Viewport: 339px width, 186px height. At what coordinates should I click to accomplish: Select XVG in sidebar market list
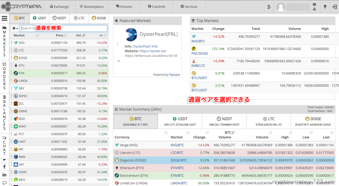[59, 43]
